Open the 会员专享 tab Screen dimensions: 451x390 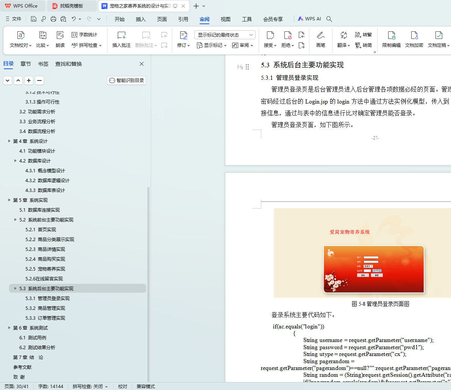pos(273,19)
